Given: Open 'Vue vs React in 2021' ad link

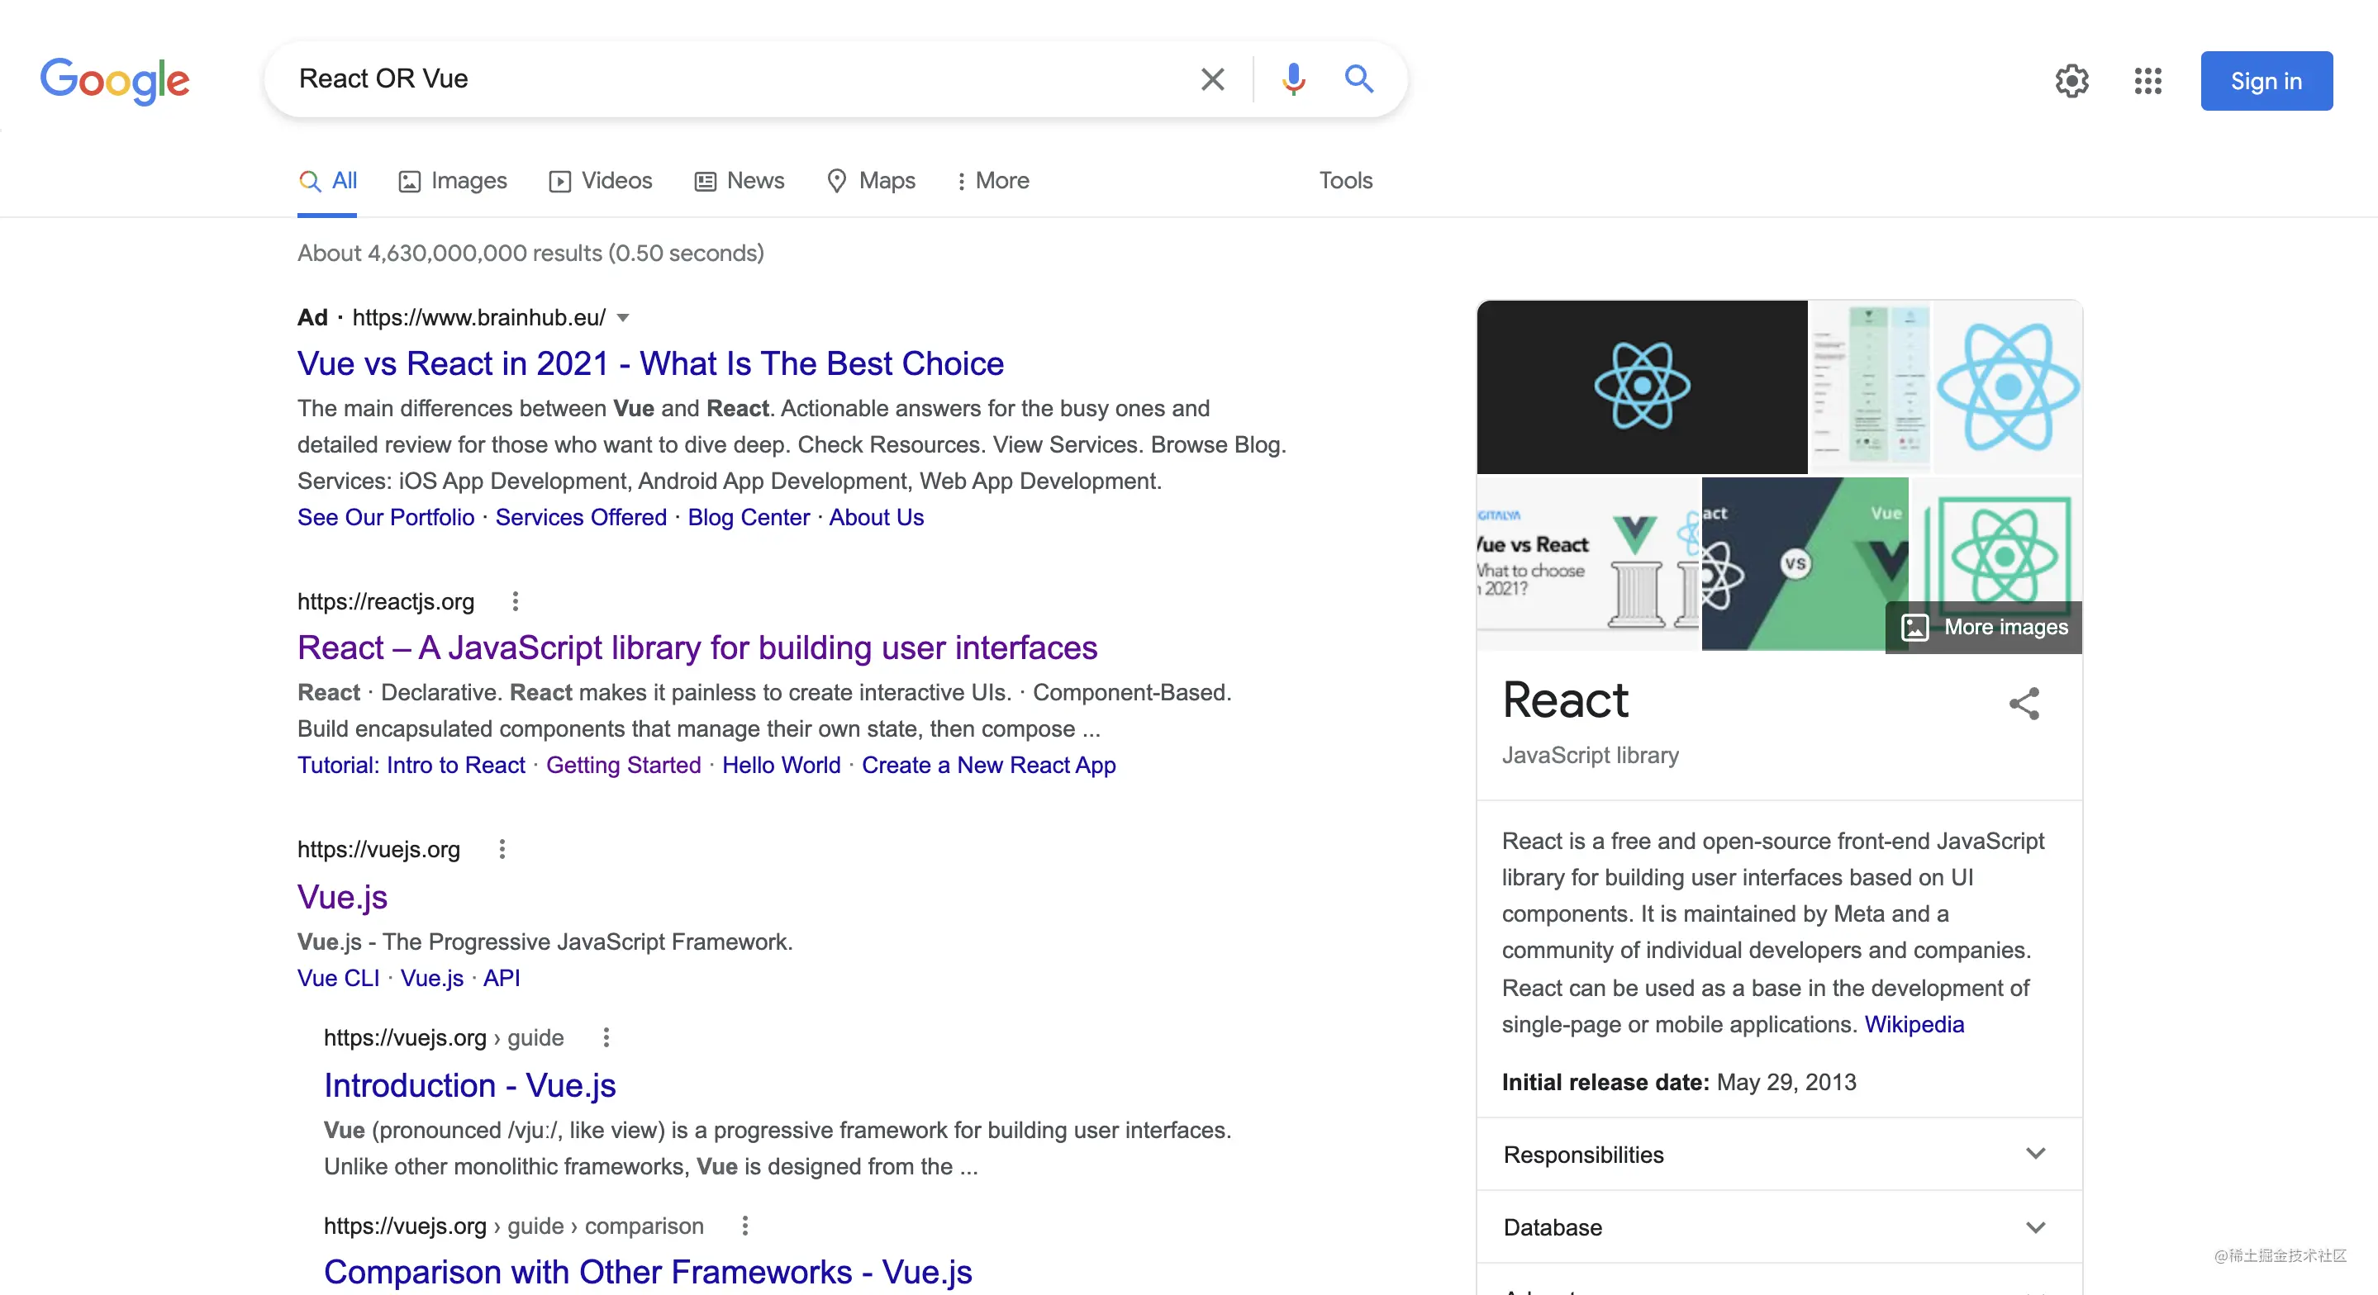Looking at the screenshot, I should pyautogui.click(x=650, y=363).
